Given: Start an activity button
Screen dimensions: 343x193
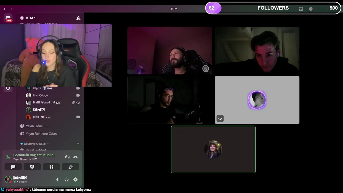Looking at the screenshot, I should click(51, 167).
